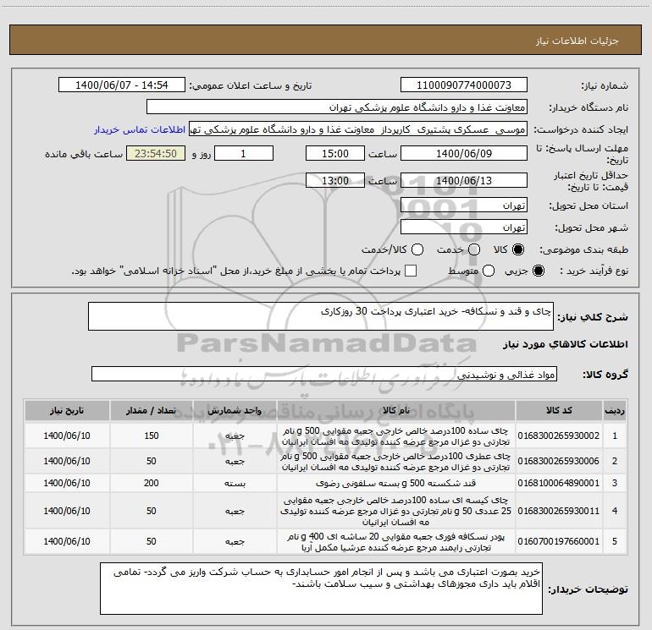Select the جزیی purchase type radio
This screenshot has height=630, width=652.
(x=538, y=271)
